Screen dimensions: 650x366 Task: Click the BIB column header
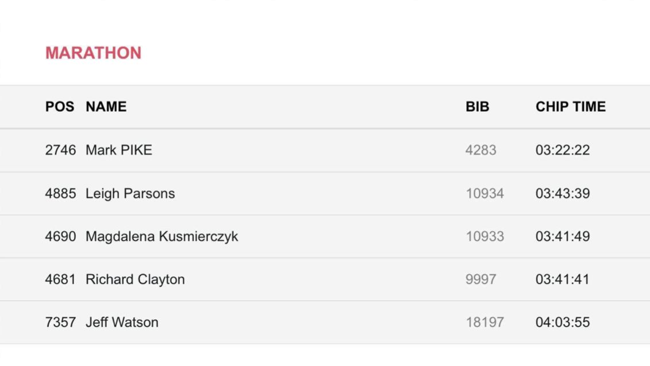pos(477,107)
